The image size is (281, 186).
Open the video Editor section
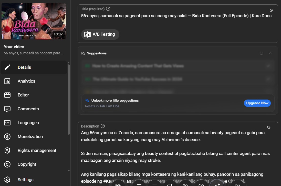click(34, 95)
